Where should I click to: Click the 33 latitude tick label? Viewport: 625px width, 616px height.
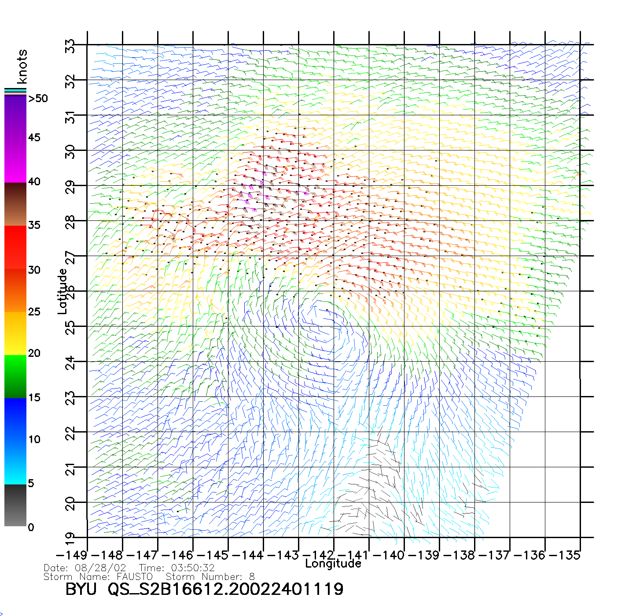click(70, 46)
